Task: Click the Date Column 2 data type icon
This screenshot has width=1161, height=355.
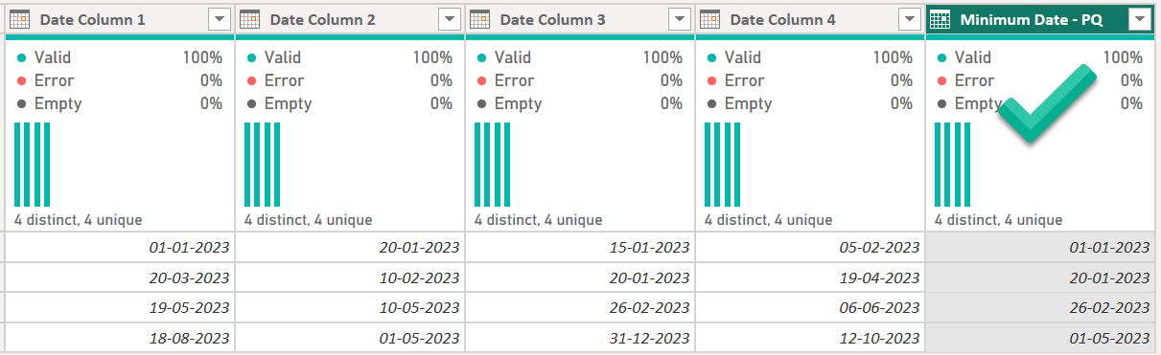Action: (x=249, y=19)
